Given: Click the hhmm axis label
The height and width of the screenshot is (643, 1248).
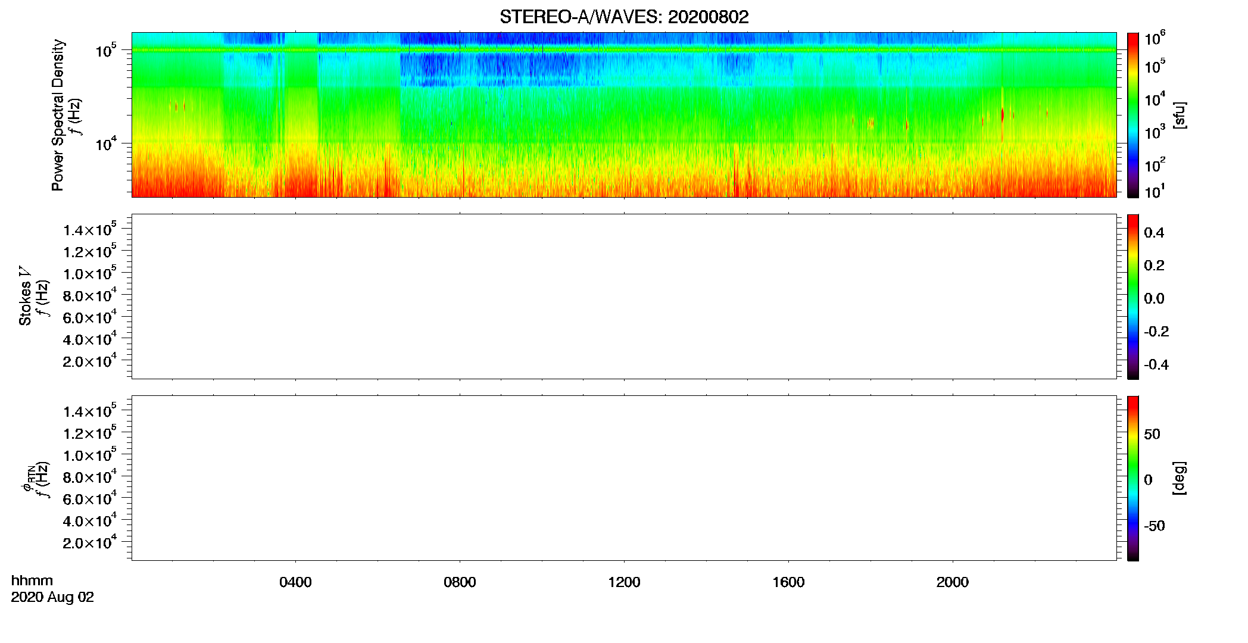Looking at the screenshot, I should tap(32, 580).
